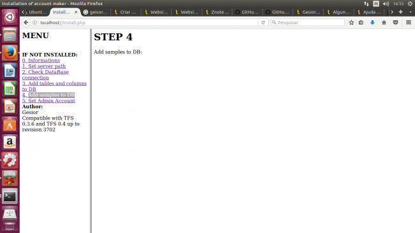Open launcher icon below System Settings
The height and width of the screenshot is (233, 415).
pos(10,178)
